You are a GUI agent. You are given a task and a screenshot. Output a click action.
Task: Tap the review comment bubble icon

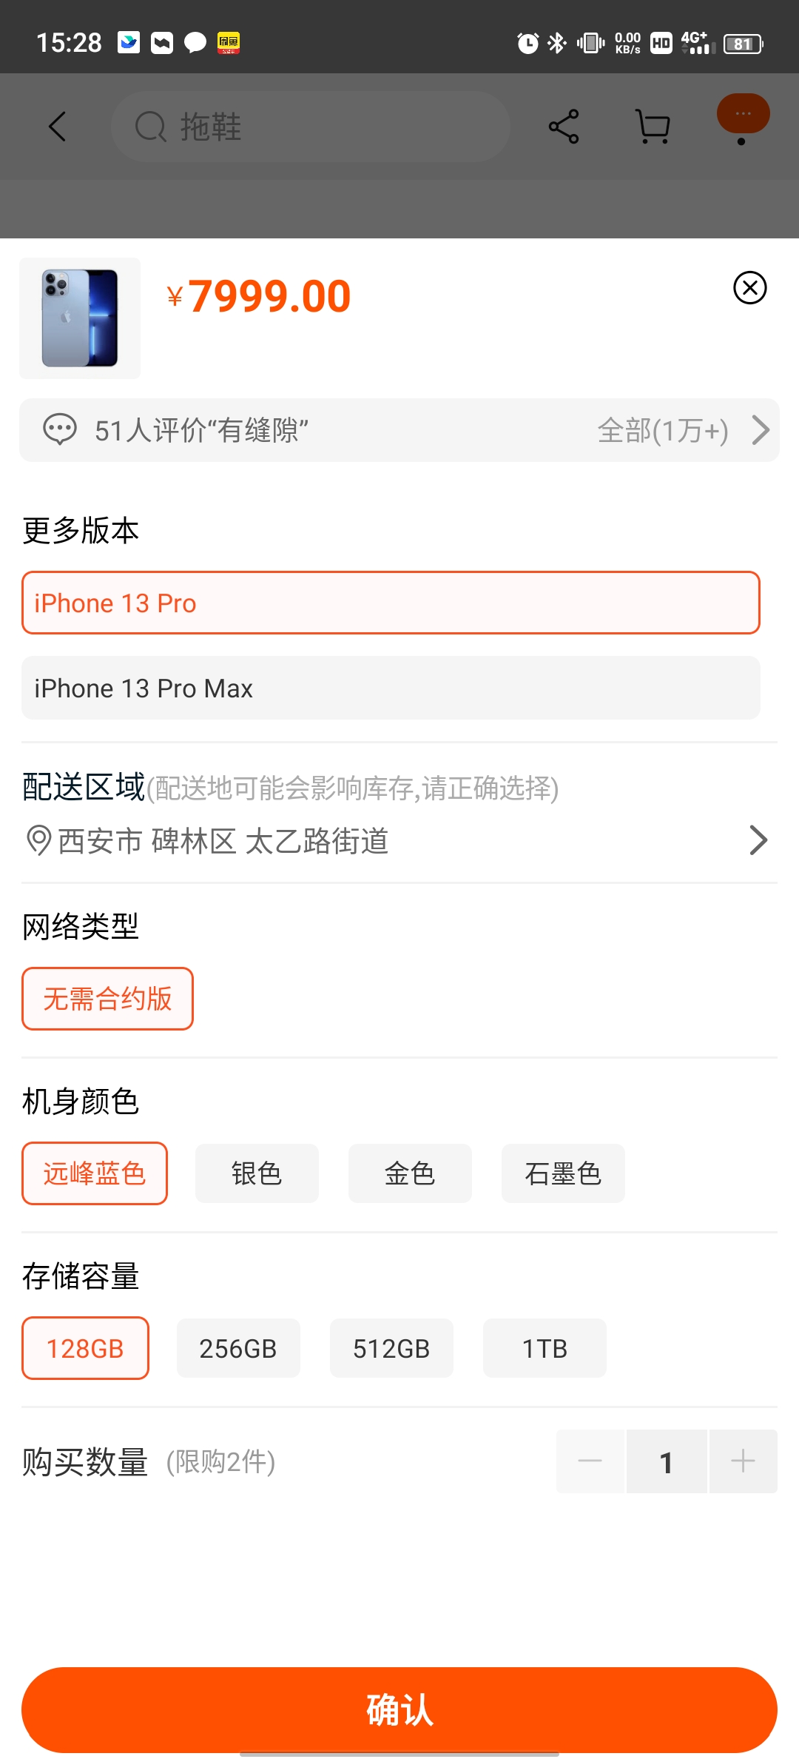(x=60, y=430)
